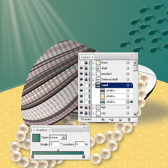Unlock the Internal shell layer lock
This screenshot has width=168, height=168.
(86, 80)
